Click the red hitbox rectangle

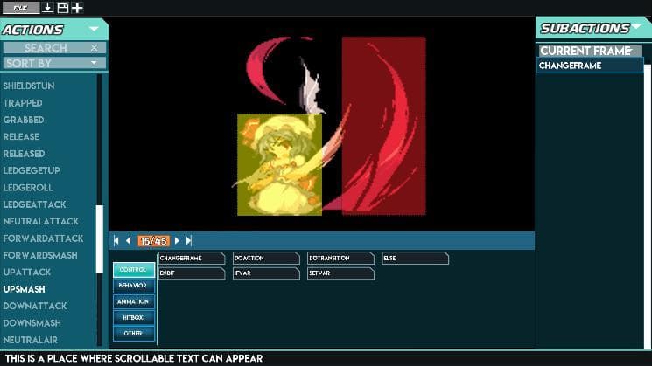(x=384, y=126)
